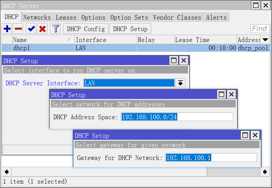
Task: Maximize the Gateway DHCP Setup dialog
Action: click(x=245, y=135)
